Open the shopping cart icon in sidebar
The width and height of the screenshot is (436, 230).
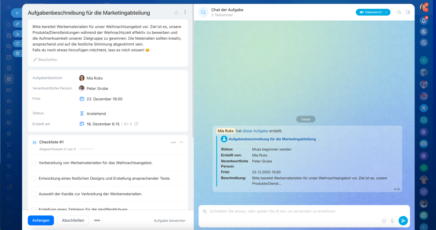9,144
